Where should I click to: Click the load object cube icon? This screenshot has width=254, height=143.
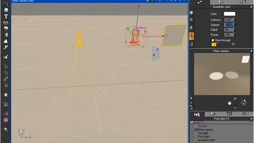click(6, 57)
